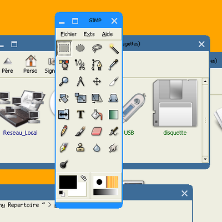
Task: Swap foreground and background colors
Action: [x=84, y=178]
